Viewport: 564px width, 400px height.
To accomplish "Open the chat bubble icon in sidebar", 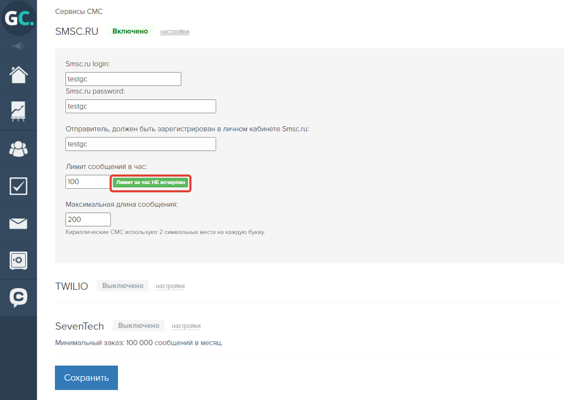I will (18, 298).
